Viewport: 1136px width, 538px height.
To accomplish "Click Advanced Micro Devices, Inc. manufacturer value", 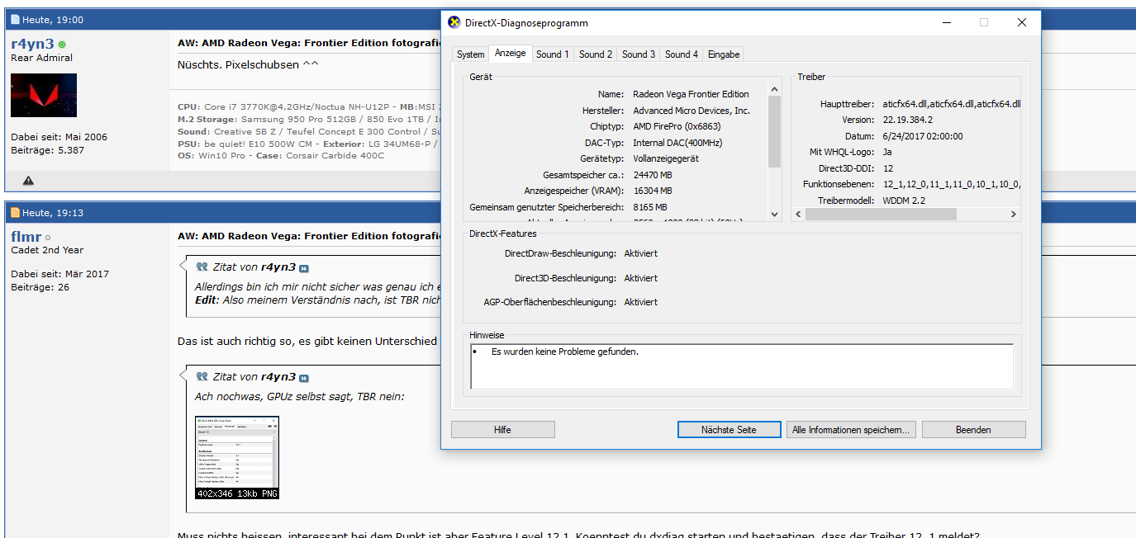I will tap(692, 111).
